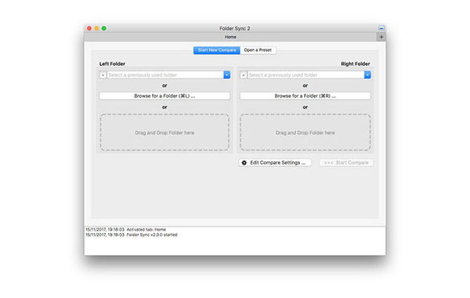Open the Left Folder previously used dropdown arrow
This screenshot has height=298, width=470.
[x=227, y=74]
